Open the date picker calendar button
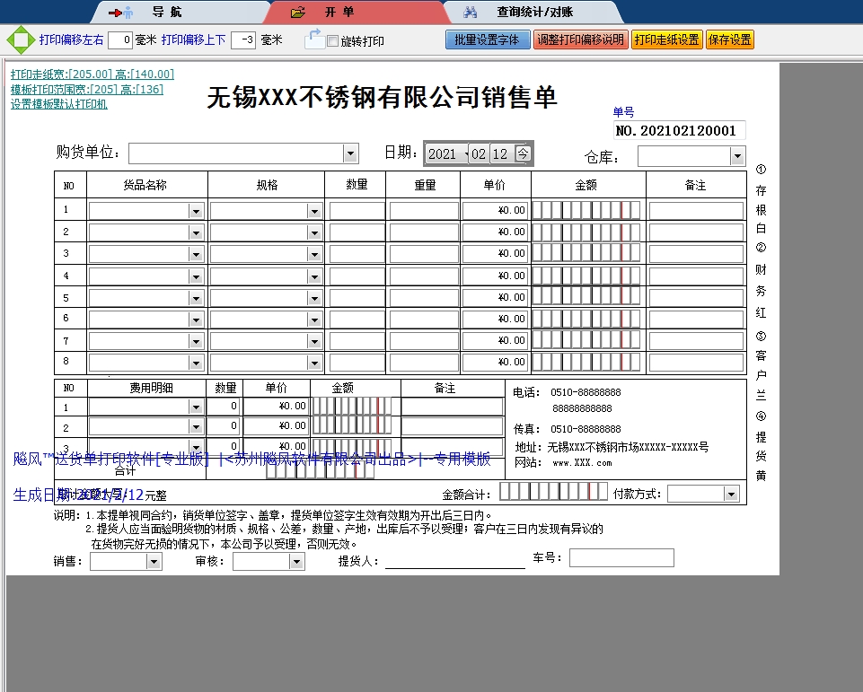The width and height of the screenshot is (863, 692). [523, 153]
